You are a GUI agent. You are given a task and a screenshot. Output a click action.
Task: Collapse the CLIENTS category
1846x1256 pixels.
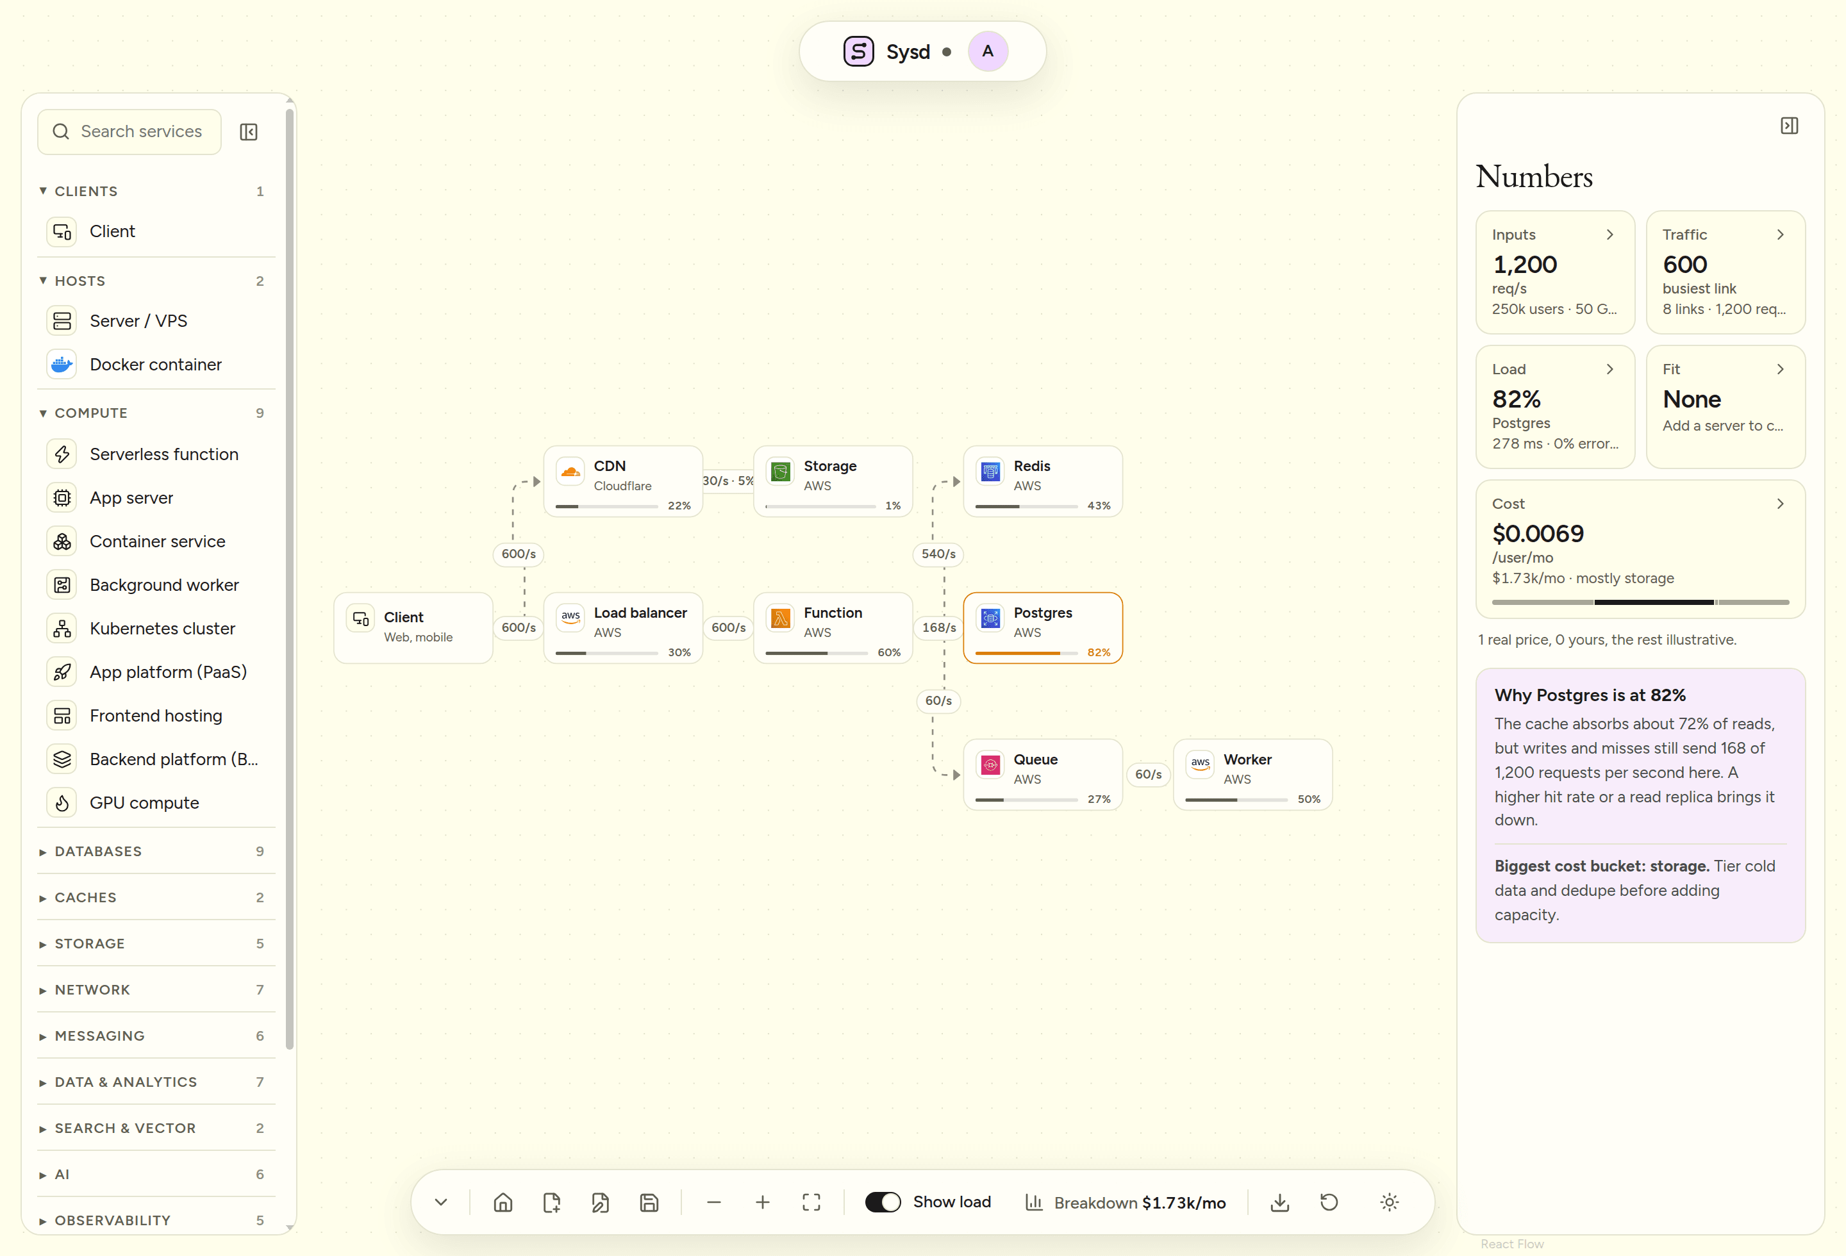156,192
